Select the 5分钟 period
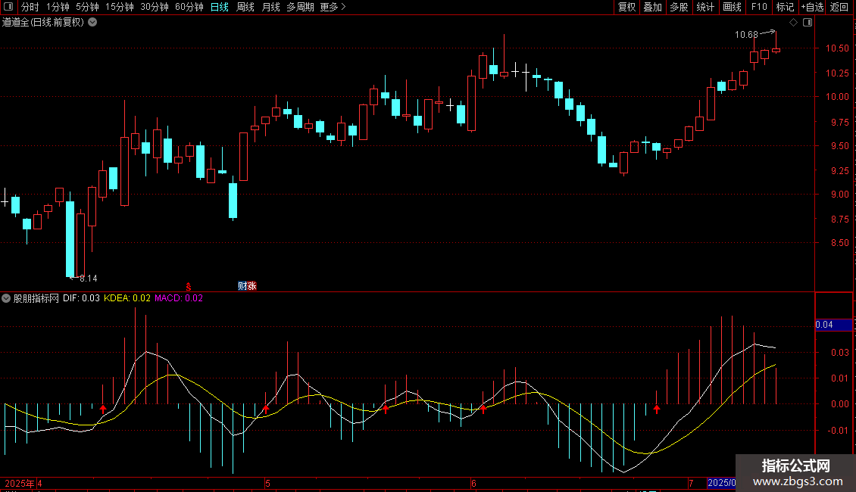The width and height of the screenshot is (856, 492). 87,7
